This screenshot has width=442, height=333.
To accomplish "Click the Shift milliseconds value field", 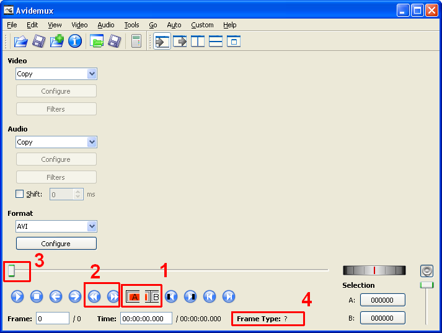I will [62, 194].
